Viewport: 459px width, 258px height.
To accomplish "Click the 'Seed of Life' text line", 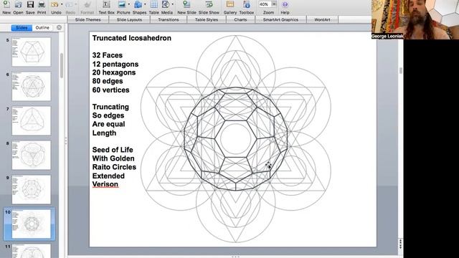I will tap(113, 150).
